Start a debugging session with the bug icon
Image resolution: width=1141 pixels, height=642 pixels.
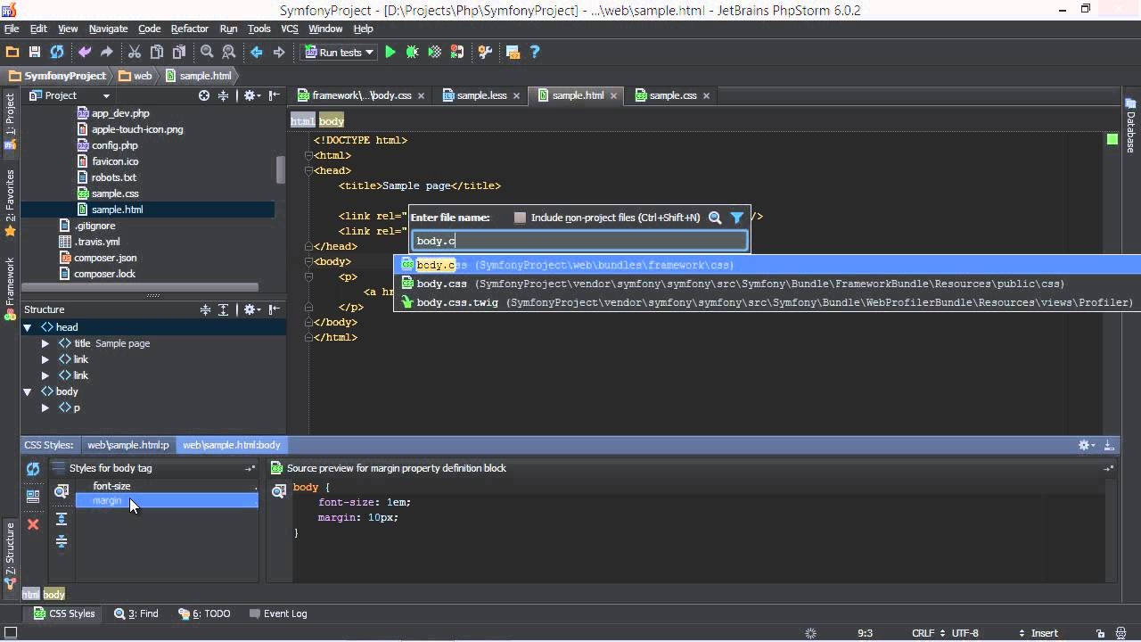[412, 52]
